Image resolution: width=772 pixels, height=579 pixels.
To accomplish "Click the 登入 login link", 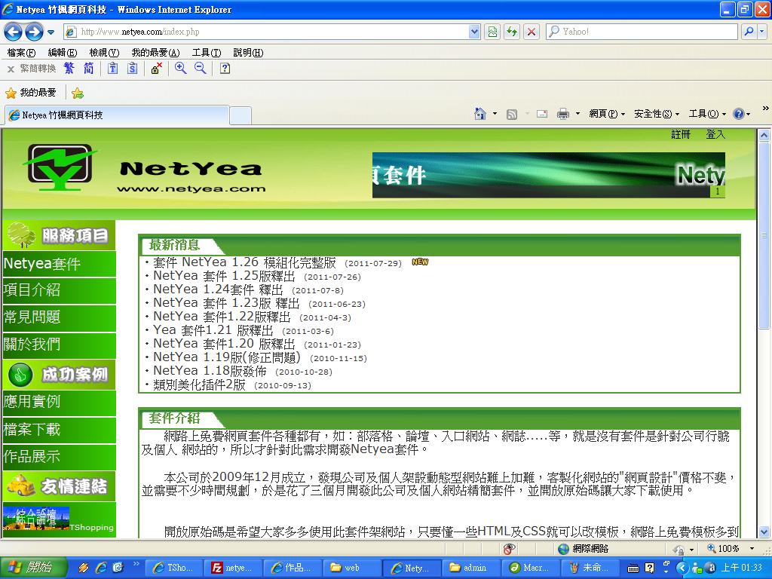I will pyautogui.click(x=715, y=134).
